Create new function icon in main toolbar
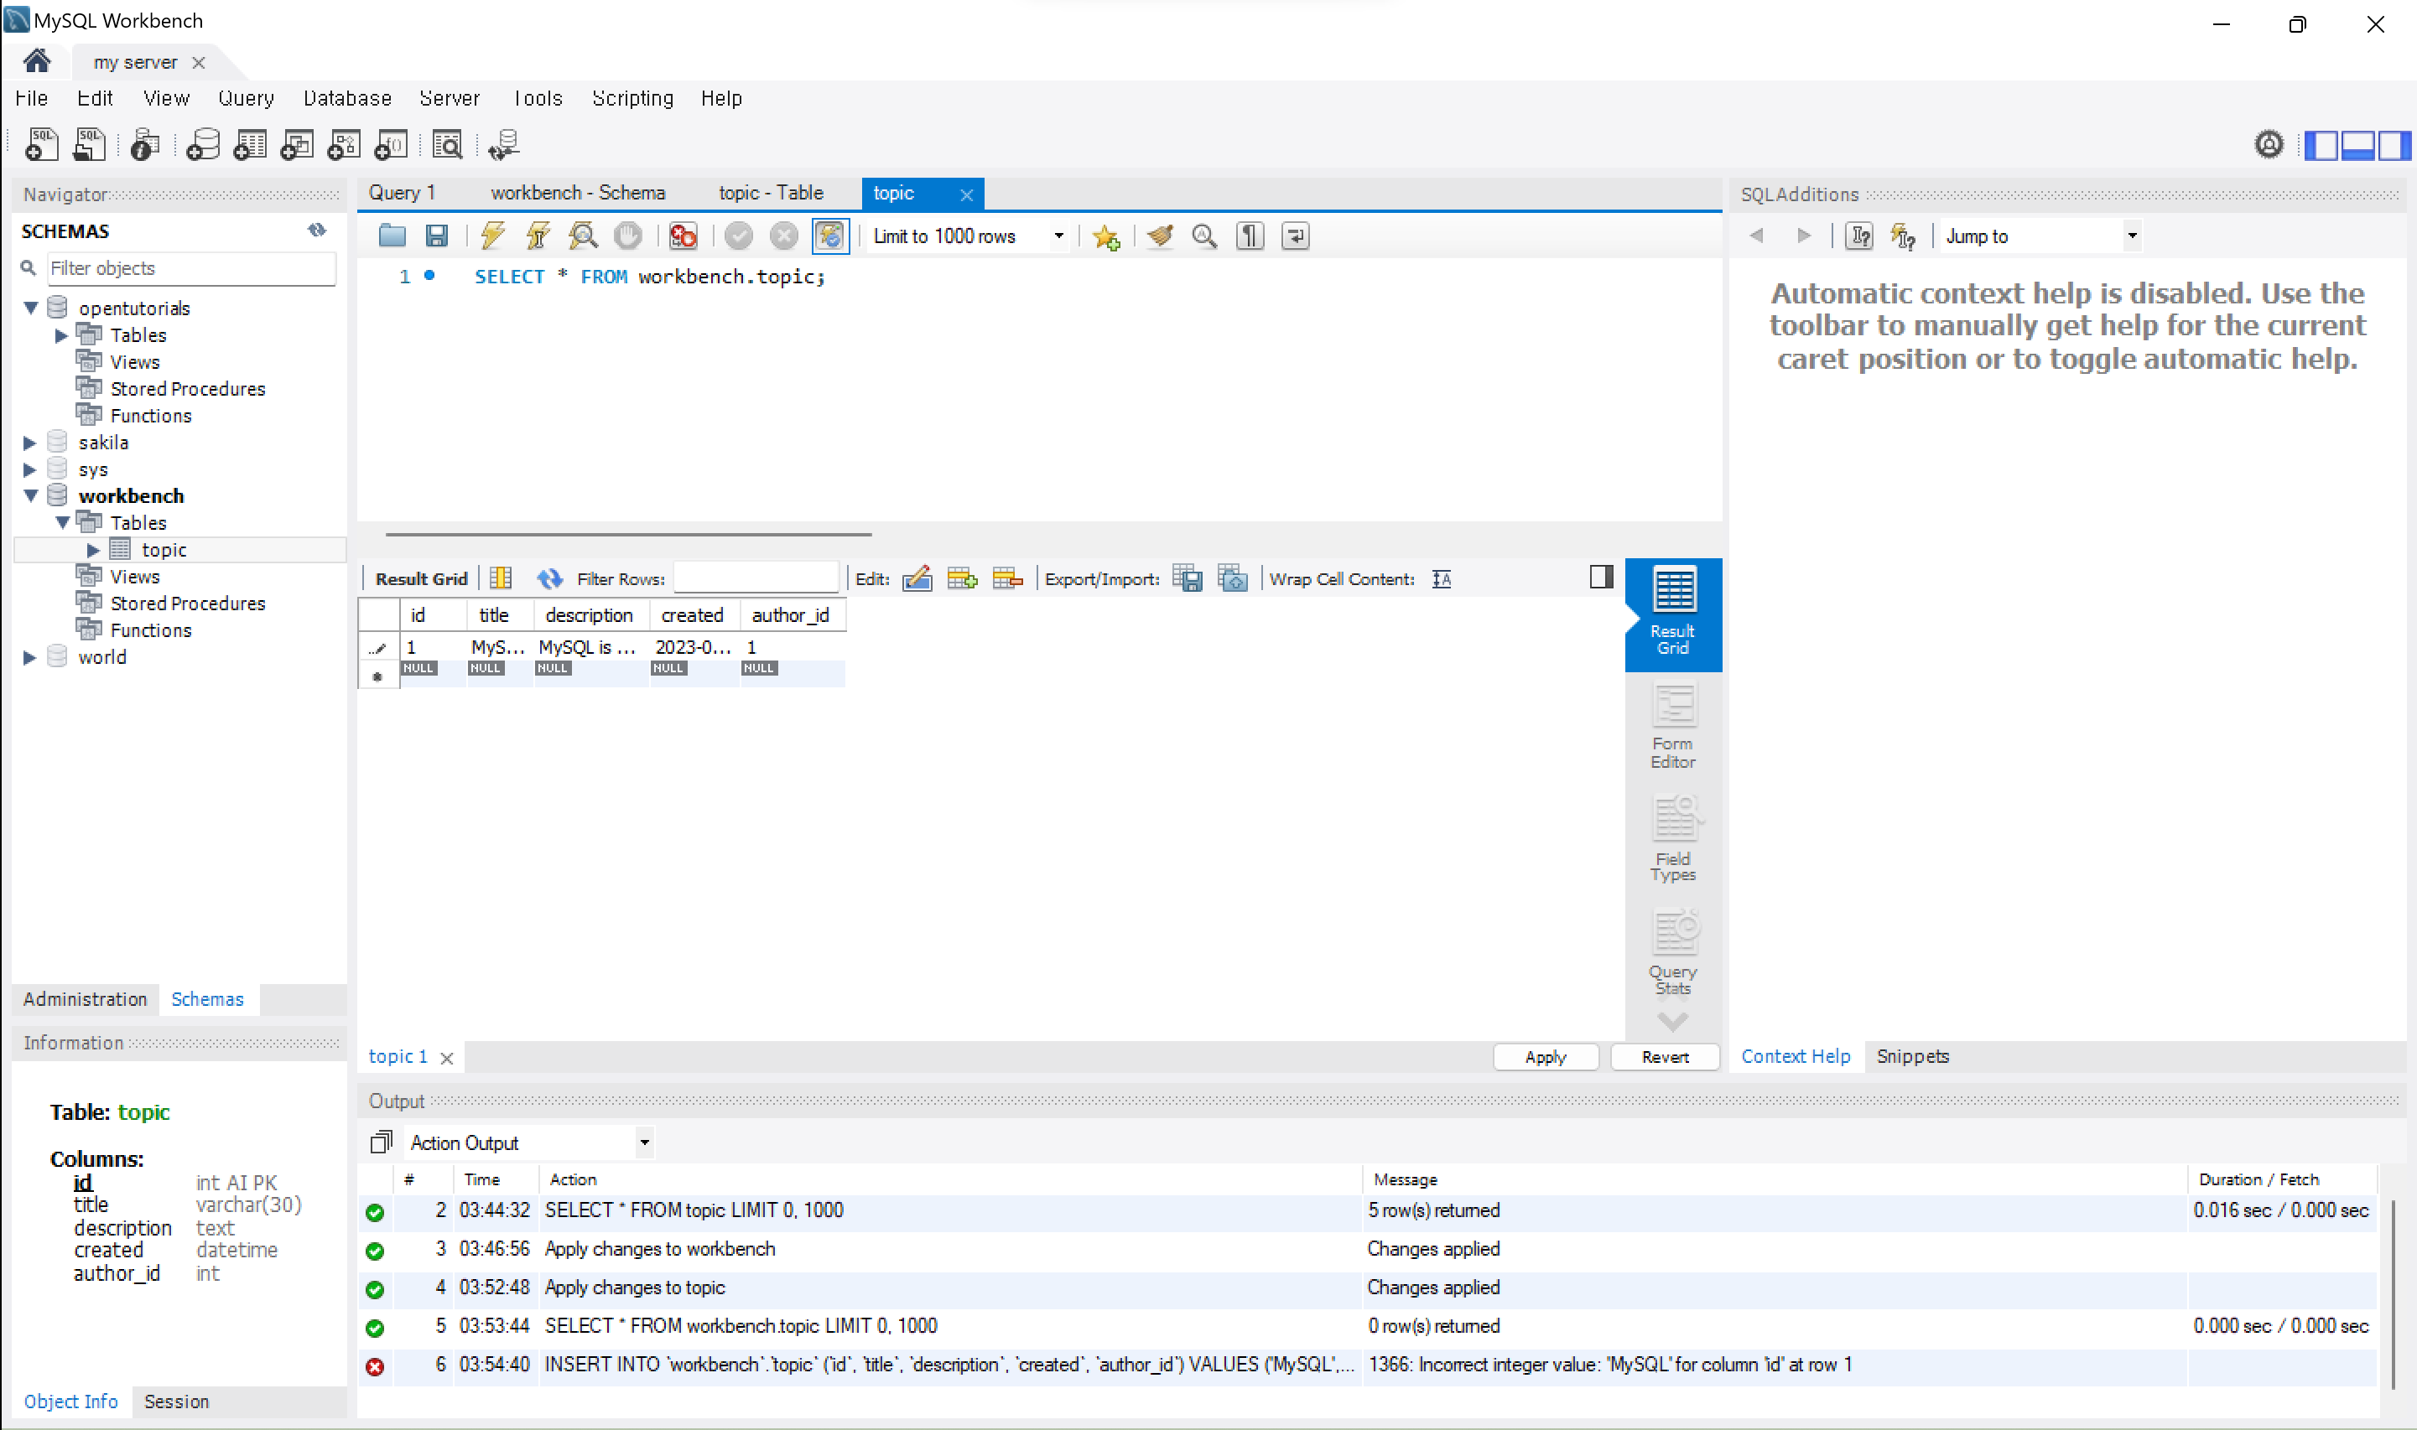The image size is (2417, 1430). tap(392, 144)
